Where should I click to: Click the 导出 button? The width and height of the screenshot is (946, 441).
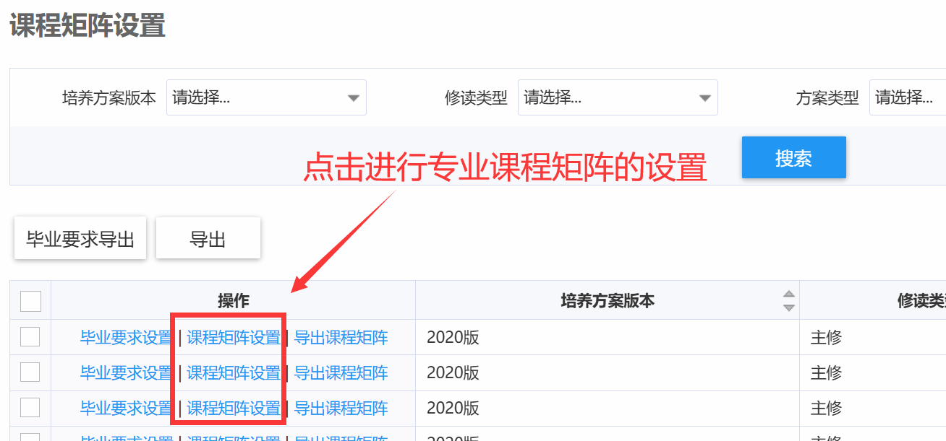(x=208, y=240)
